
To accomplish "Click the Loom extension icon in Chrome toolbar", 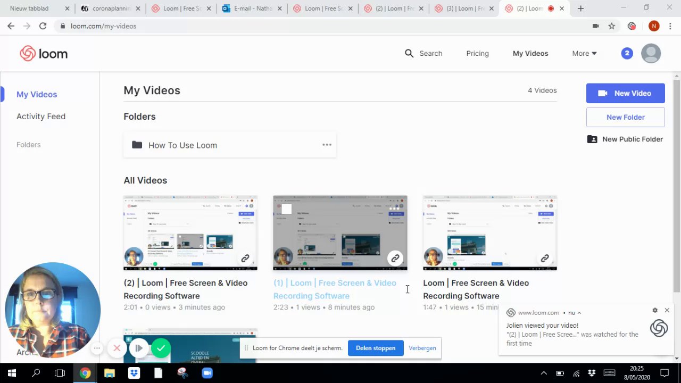I will click(632, 26).
